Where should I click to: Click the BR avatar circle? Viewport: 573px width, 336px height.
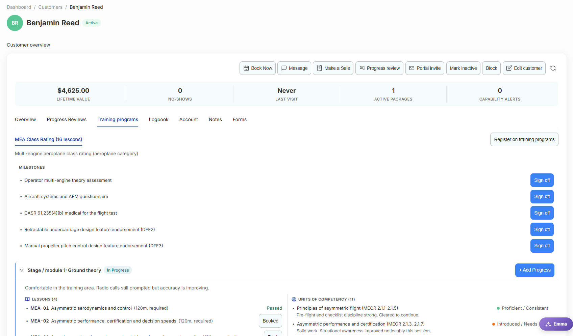15,23
